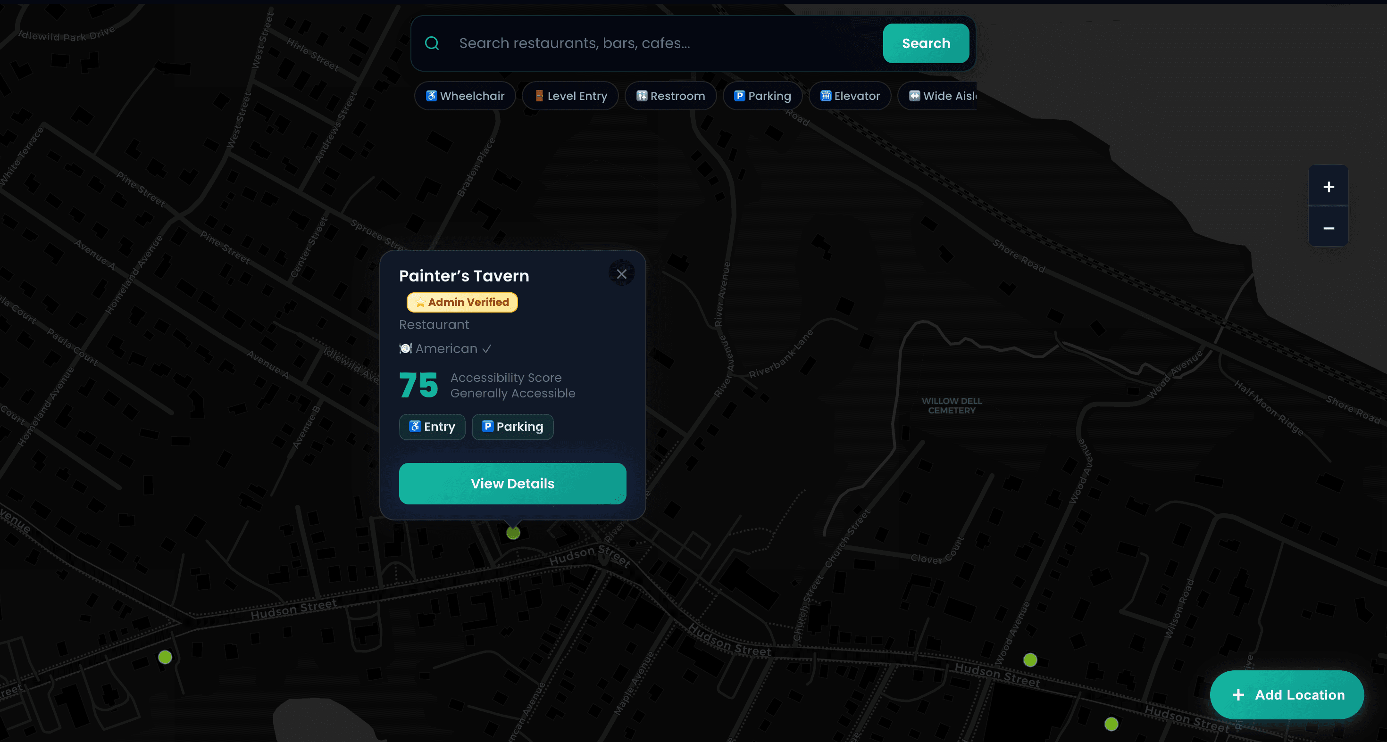Image resolution: width=1387 pixels, height=742 pixels.
Task: Click the P parking icon in the popup
Action: (x=488, y=426)
